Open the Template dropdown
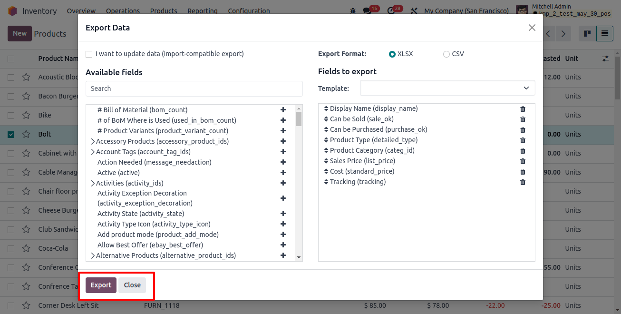This screenshot has height=314, width=621. click(447, 88)
